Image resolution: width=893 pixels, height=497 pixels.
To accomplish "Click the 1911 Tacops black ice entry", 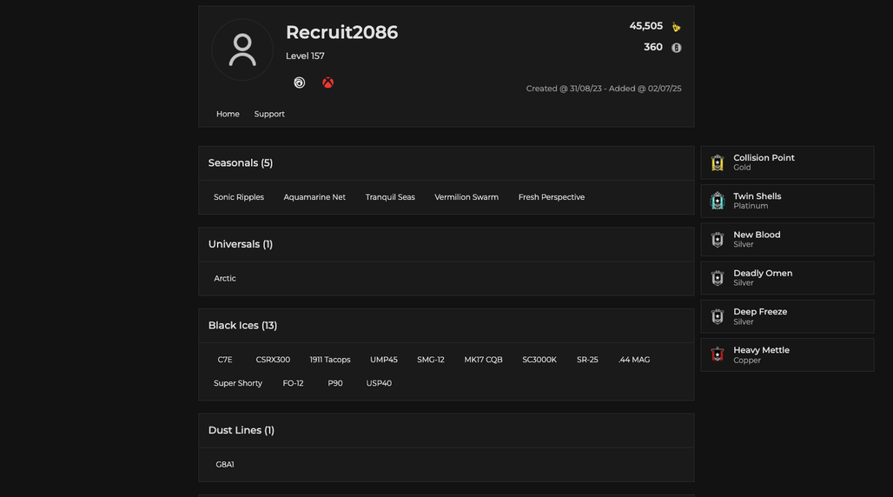I will (330, 360).
